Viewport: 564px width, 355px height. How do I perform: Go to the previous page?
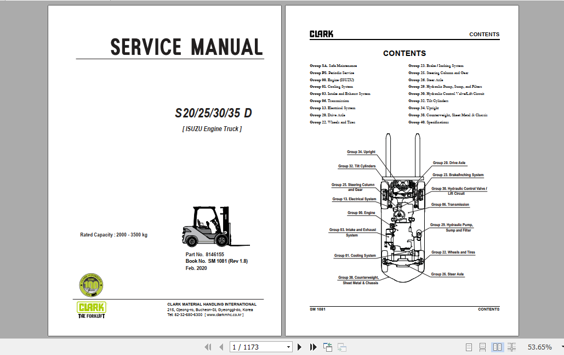point(221,347)
